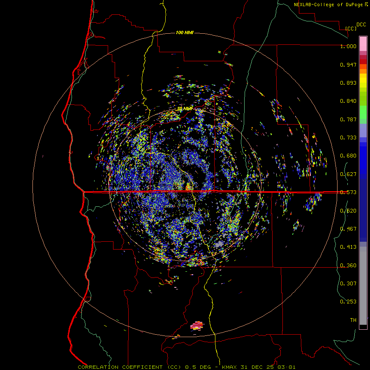The image size is (370, 370).
Task: Click the [CC] product label
Action: [351, 28]
